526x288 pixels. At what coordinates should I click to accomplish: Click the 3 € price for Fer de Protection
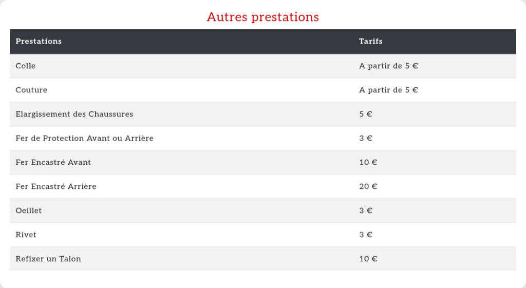tap(366, 138)
